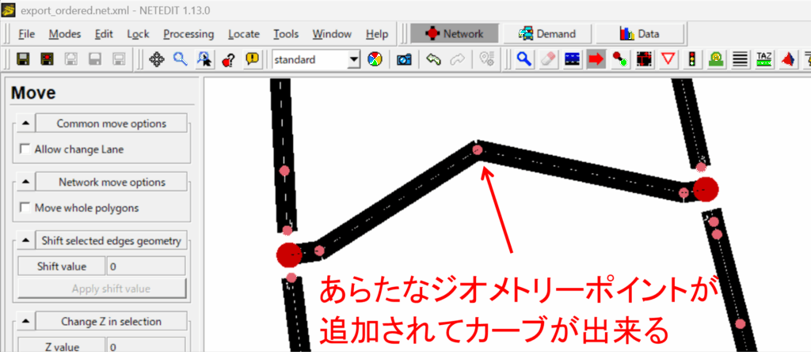Click the save network floppy icon
Viewport: 811px width, 355px height.
[22, 59]
